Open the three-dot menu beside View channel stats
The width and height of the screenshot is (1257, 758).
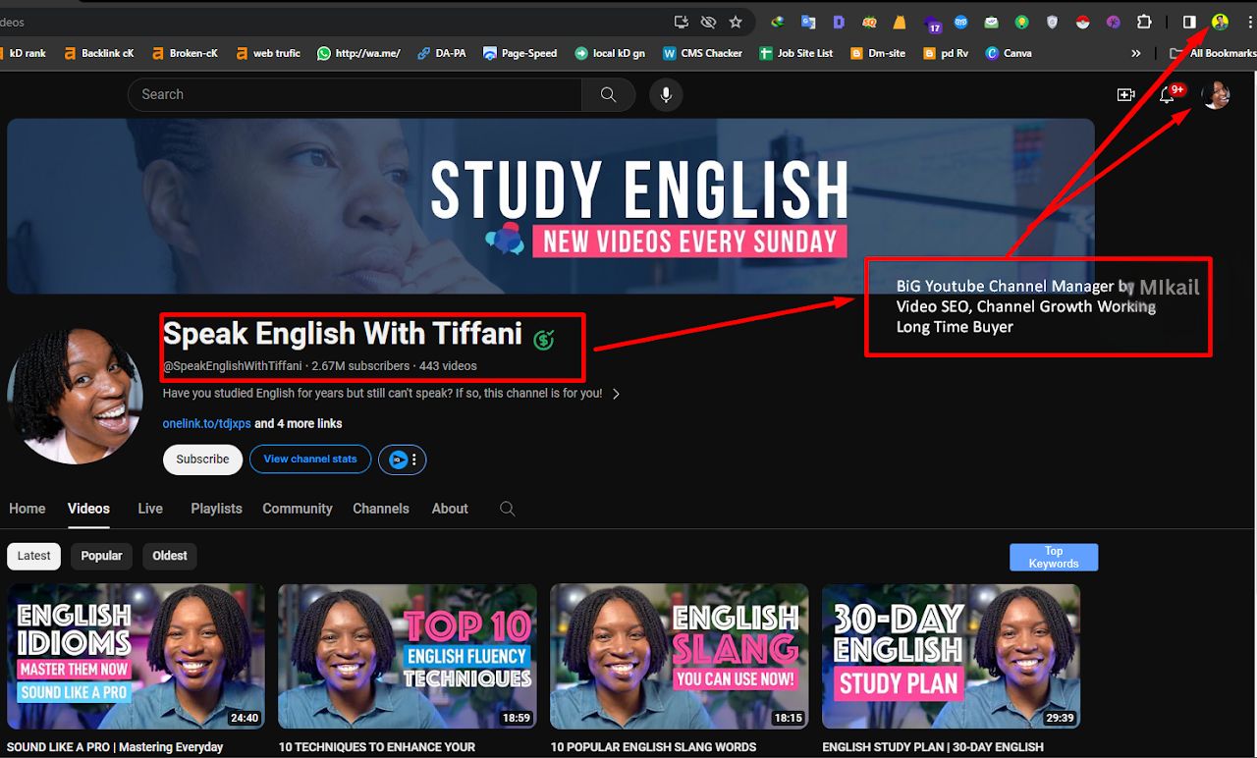click(x=414, y=460)
